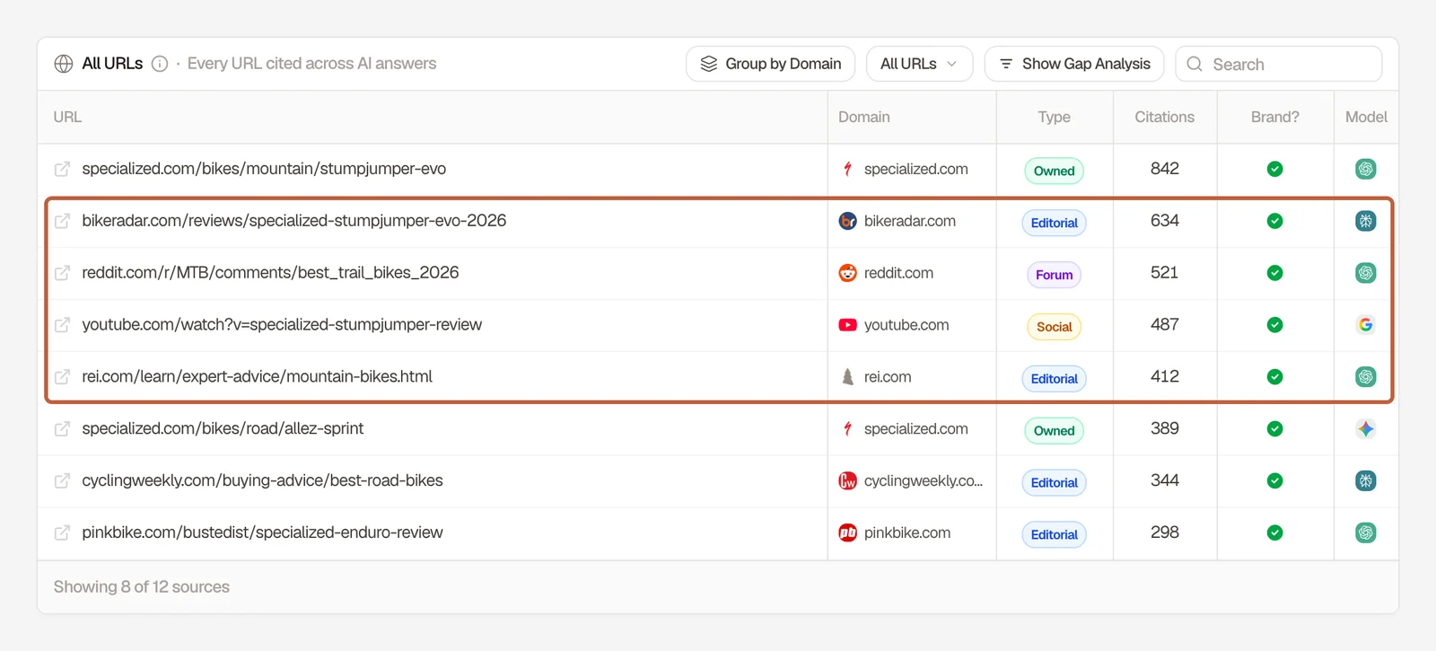Viewport: 1436px width, 651px height.
Task: Click the Social type badge
Action: (x=1054, y=327)
